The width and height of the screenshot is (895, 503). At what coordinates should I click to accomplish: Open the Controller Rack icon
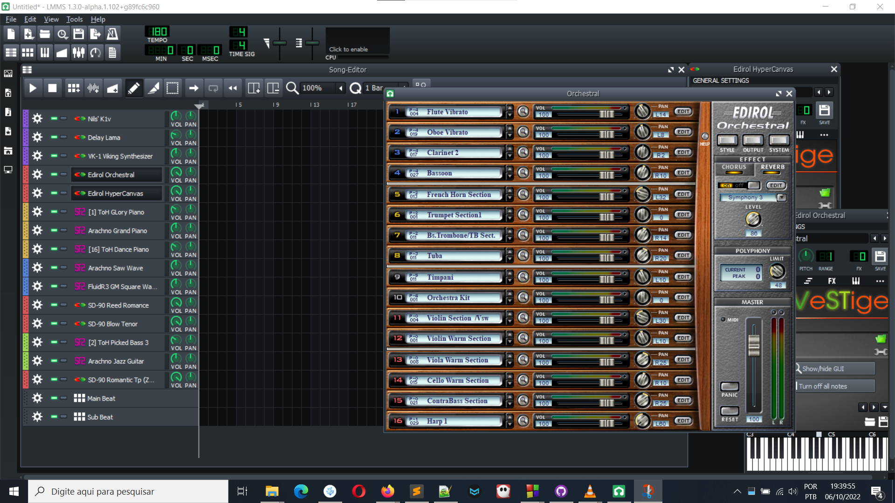click(95, 52)
